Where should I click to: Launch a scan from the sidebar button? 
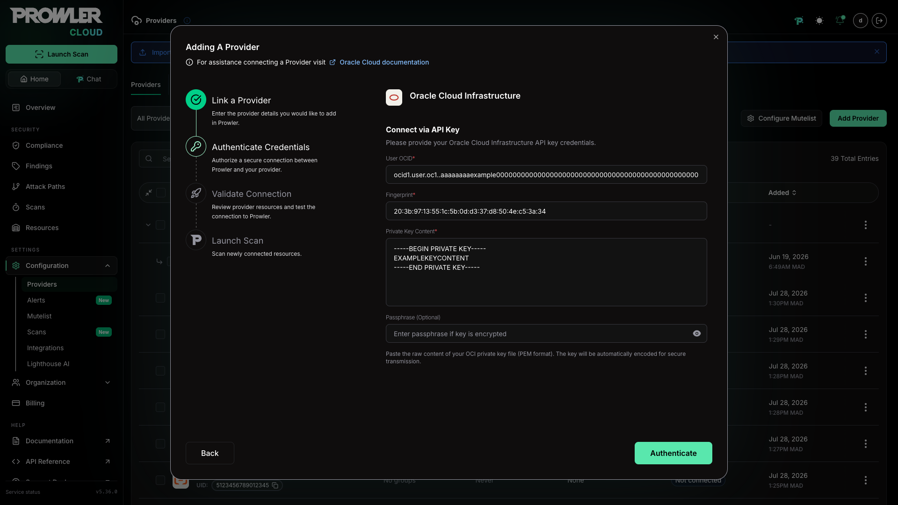coord(61,54)
